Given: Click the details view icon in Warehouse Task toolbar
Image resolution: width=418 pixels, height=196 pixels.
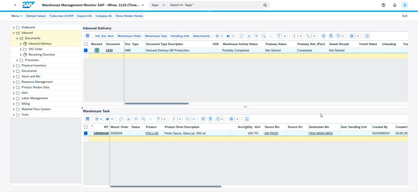Looking at the screenshot, I should [87, 119].
